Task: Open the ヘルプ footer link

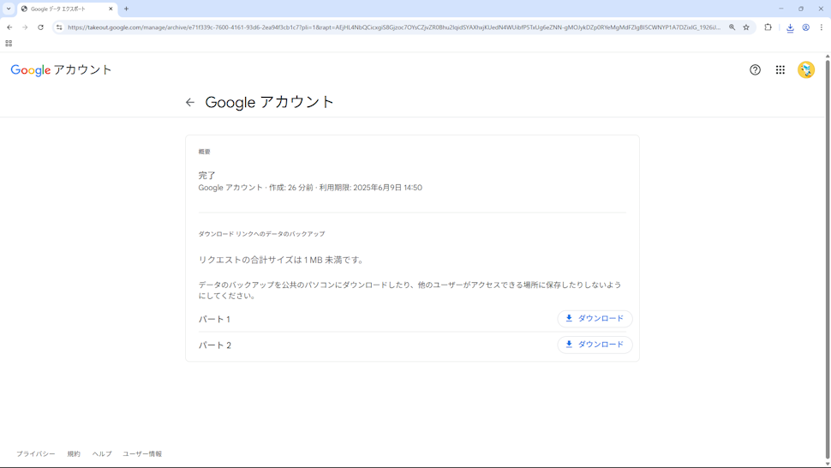Action: [x=102, y=453]
